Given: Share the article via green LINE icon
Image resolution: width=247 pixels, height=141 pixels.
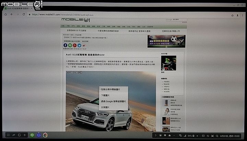Looking at the screenshot, I should [x=70, y=45].
